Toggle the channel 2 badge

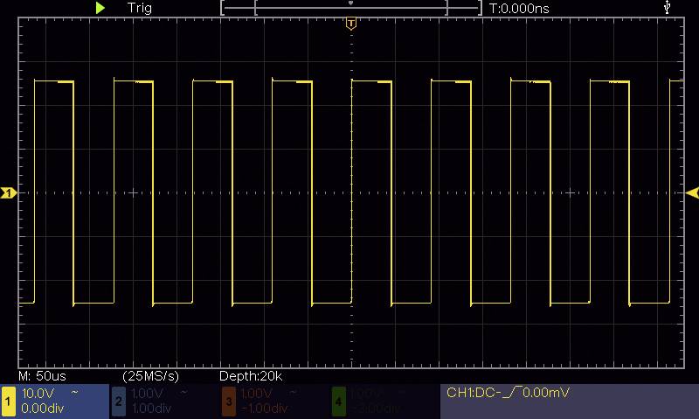pos(119,401)
